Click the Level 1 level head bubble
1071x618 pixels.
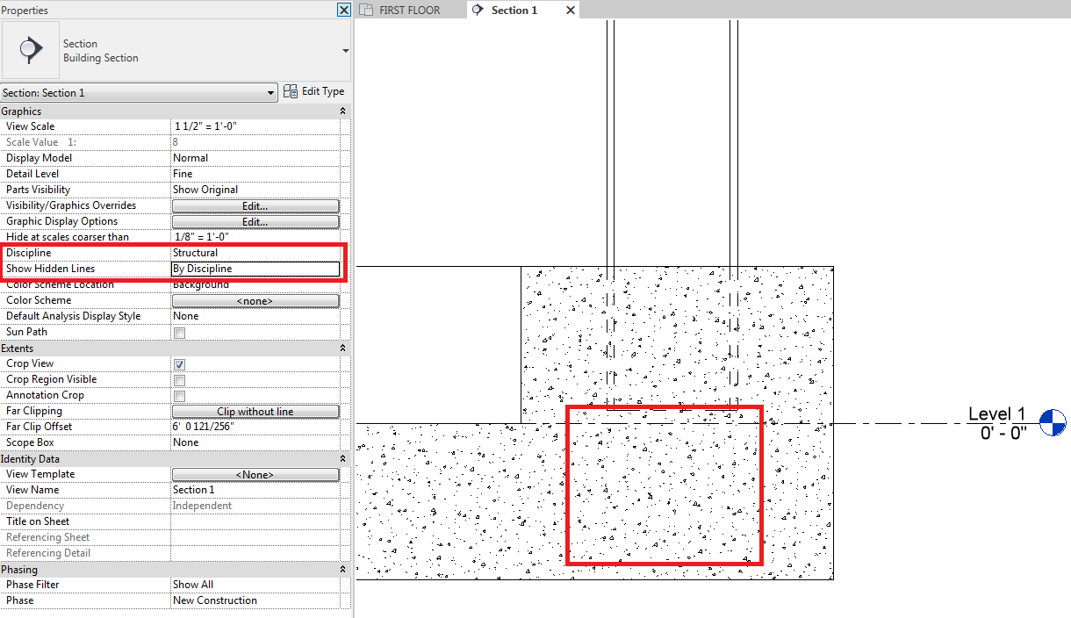pos(1052,422)
